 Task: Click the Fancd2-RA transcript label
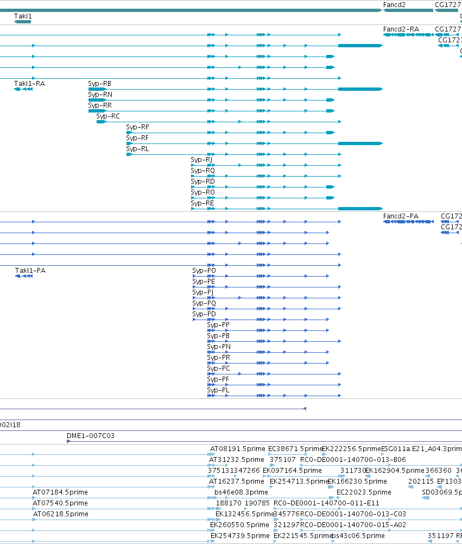pyautogui.click(x=401, y=29)
